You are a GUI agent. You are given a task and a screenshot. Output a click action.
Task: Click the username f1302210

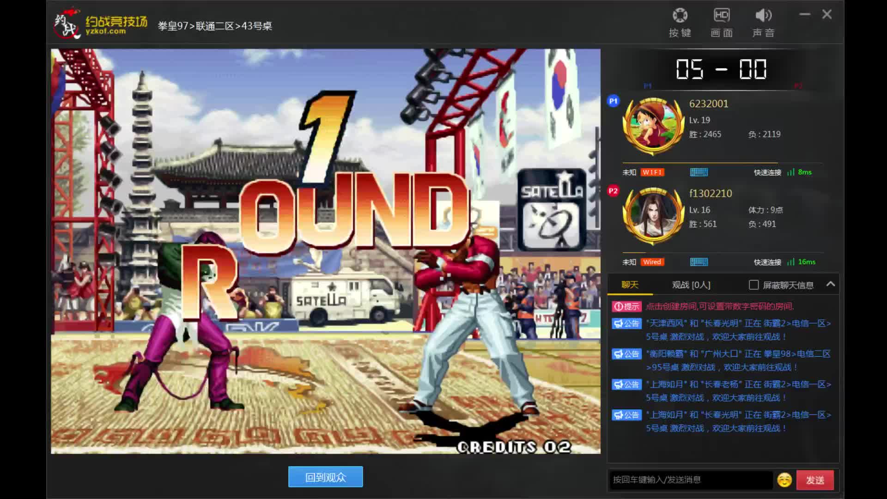(711, 193)
